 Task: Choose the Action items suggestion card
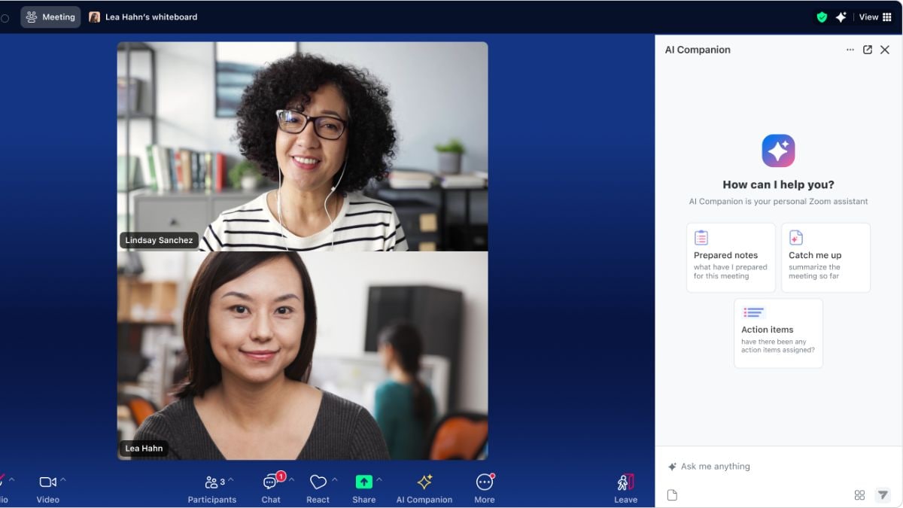click(778, 333)
